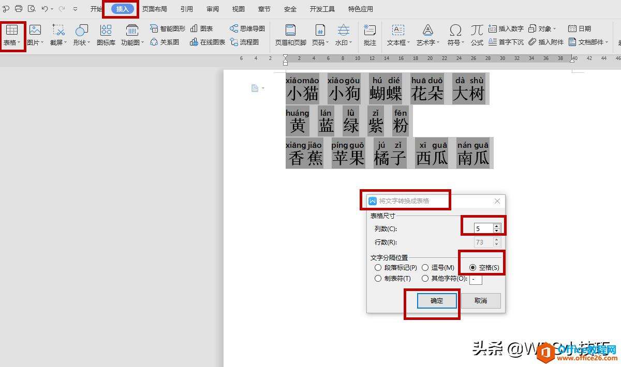Image resolution: width=621 pixels, height=367 pixels.
Task: Confirm with the 确定 button
Action: [x=436, y=300]
